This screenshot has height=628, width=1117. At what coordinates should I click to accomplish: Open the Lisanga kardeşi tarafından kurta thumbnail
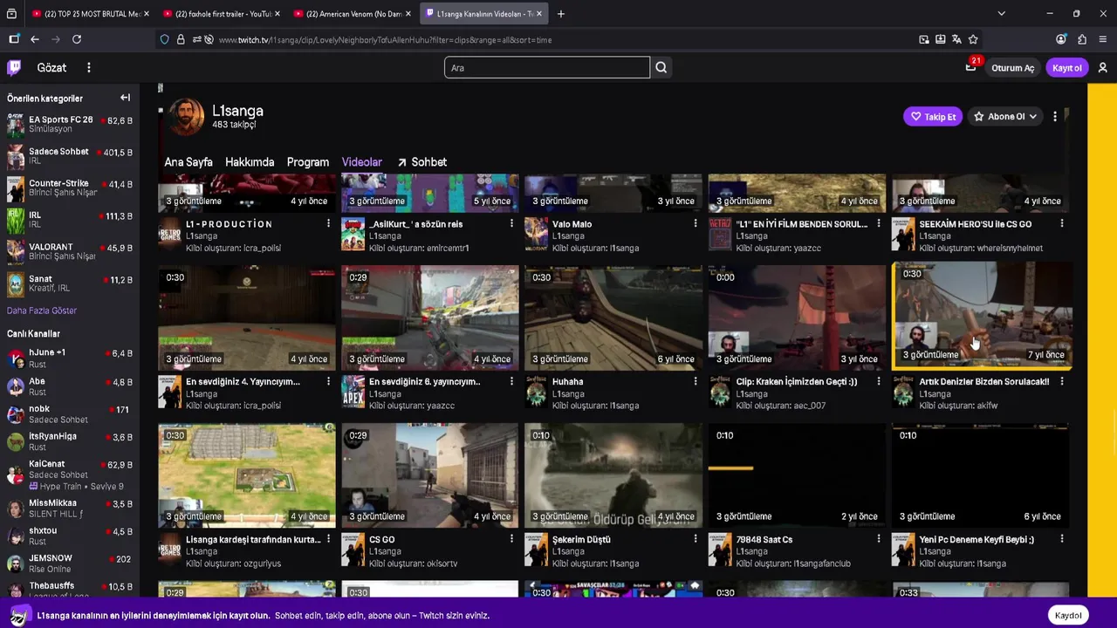[246, 475]
